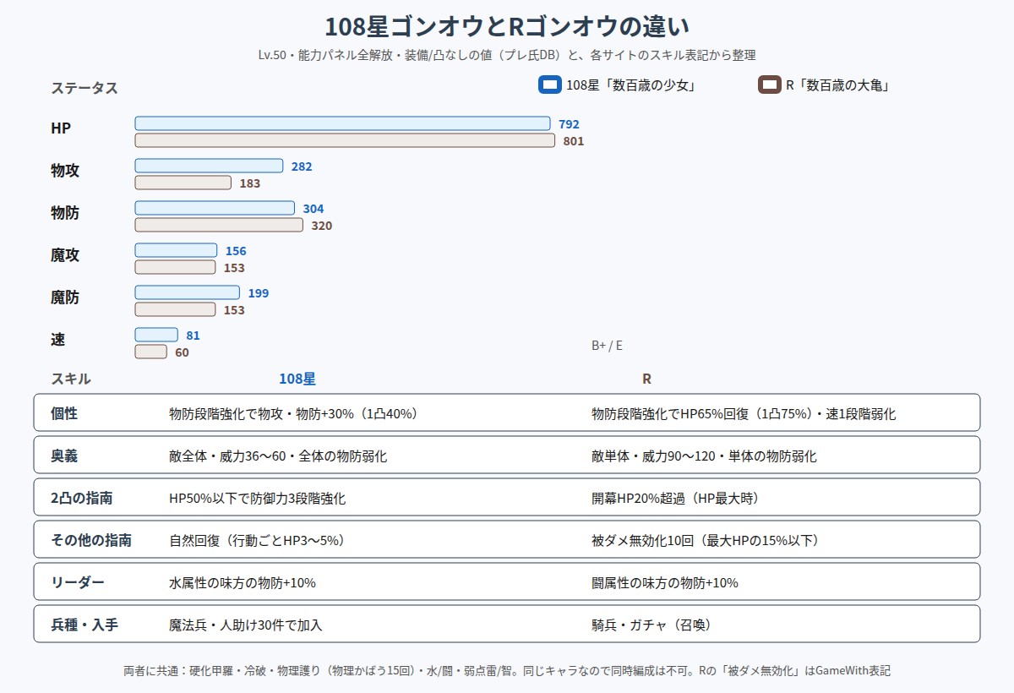Click the brown 速 bar

coord(150,352)
